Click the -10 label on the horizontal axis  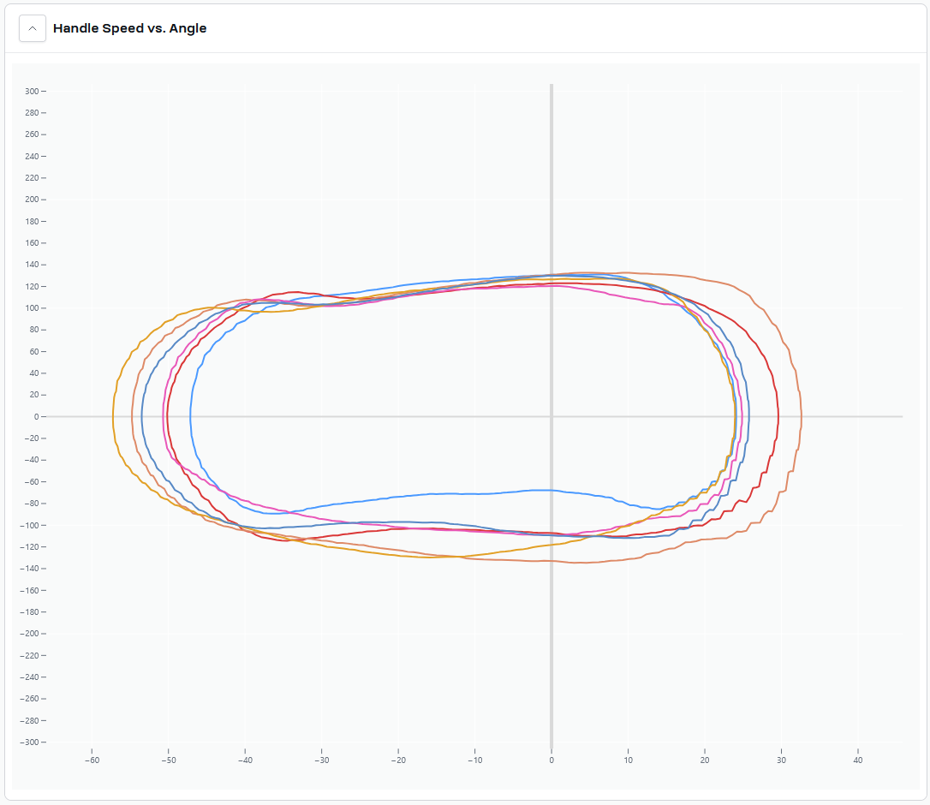474,760
